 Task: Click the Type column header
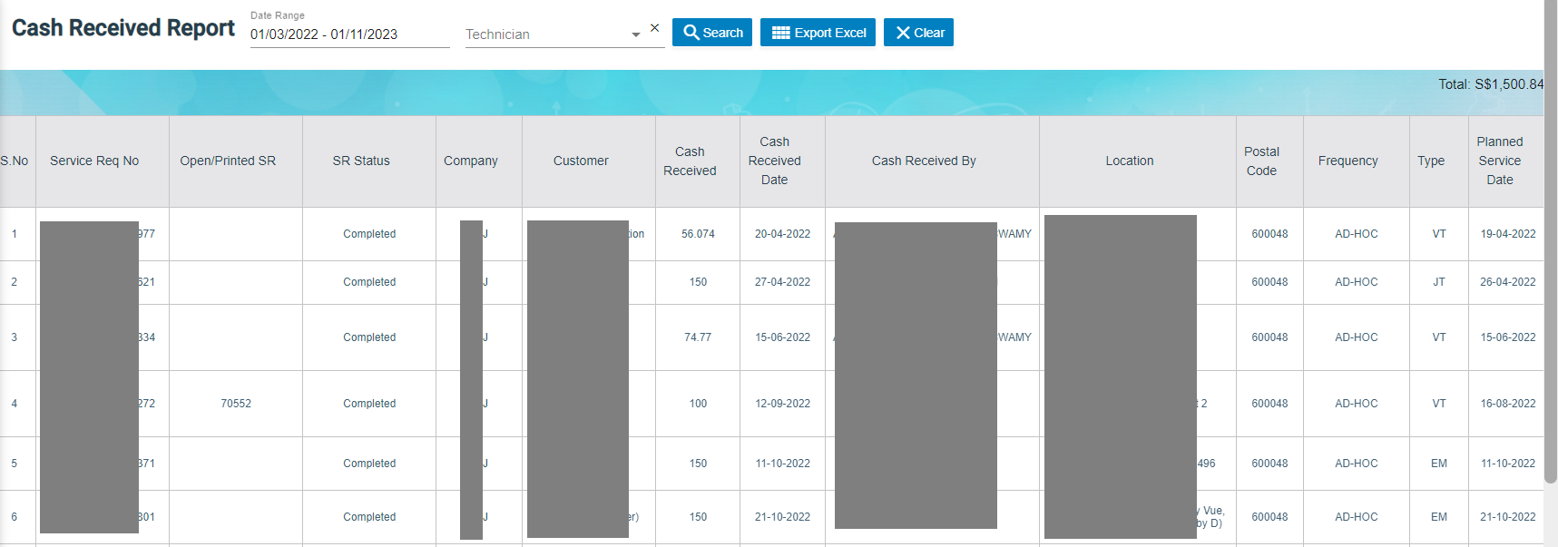click(x=1431, y=161)
